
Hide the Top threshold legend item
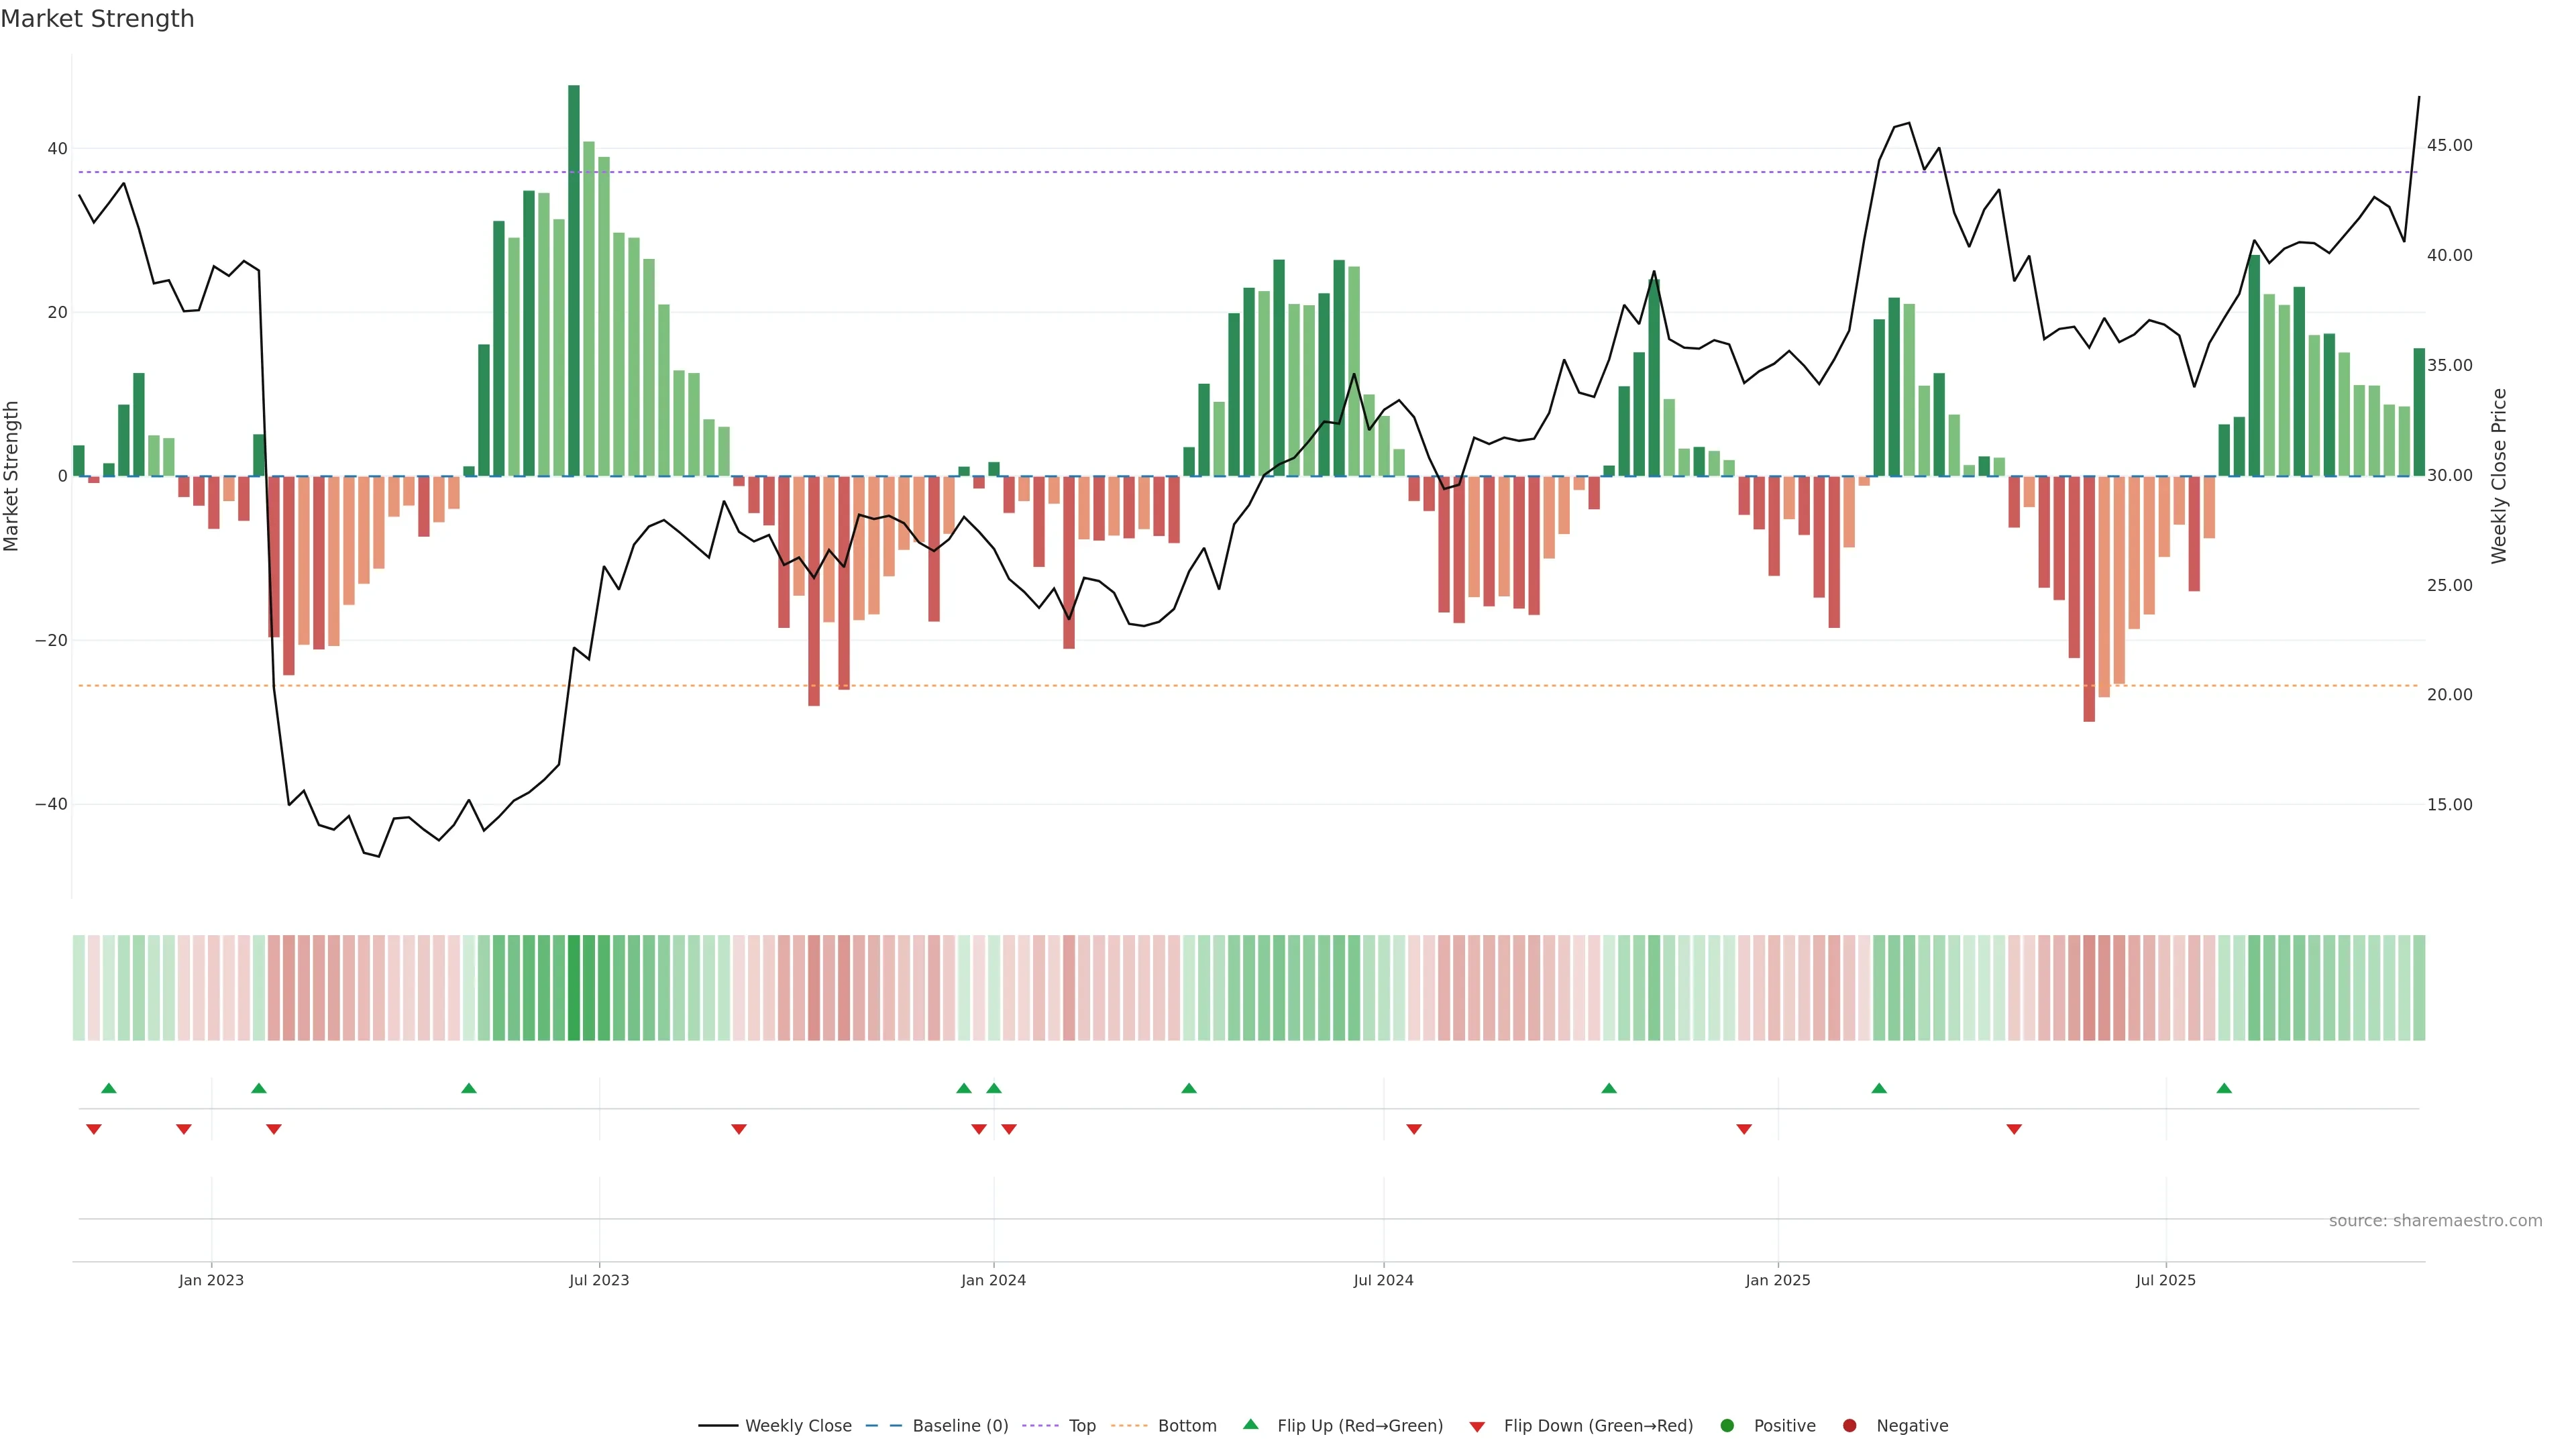1081,1425
